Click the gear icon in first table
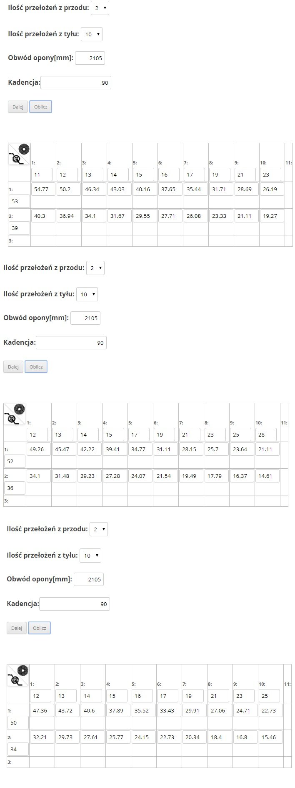Viewport: 295px width, 788px height. [x=20, y=154]
